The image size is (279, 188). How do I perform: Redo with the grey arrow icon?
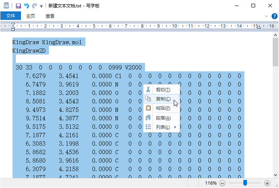pyautogui.click(x=34, y=6)
